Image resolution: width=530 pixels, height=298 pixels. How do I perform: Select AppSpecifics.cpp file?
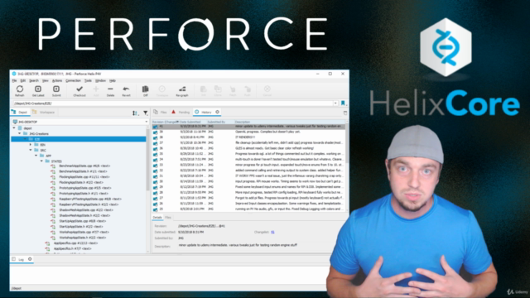(75, 243)
